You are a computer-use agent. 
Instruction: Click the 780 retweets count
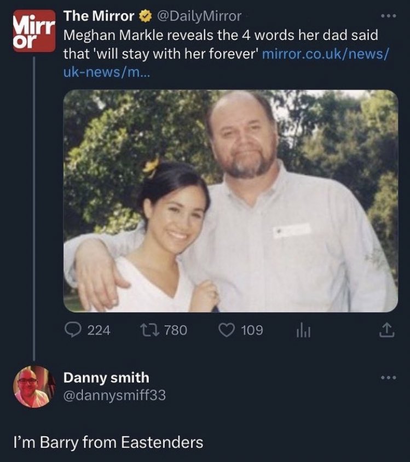click(x=176, y=330)
